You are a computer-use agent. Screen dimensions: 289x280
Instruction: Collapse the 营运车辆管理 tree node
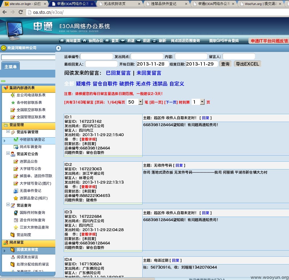coord(8,131)
